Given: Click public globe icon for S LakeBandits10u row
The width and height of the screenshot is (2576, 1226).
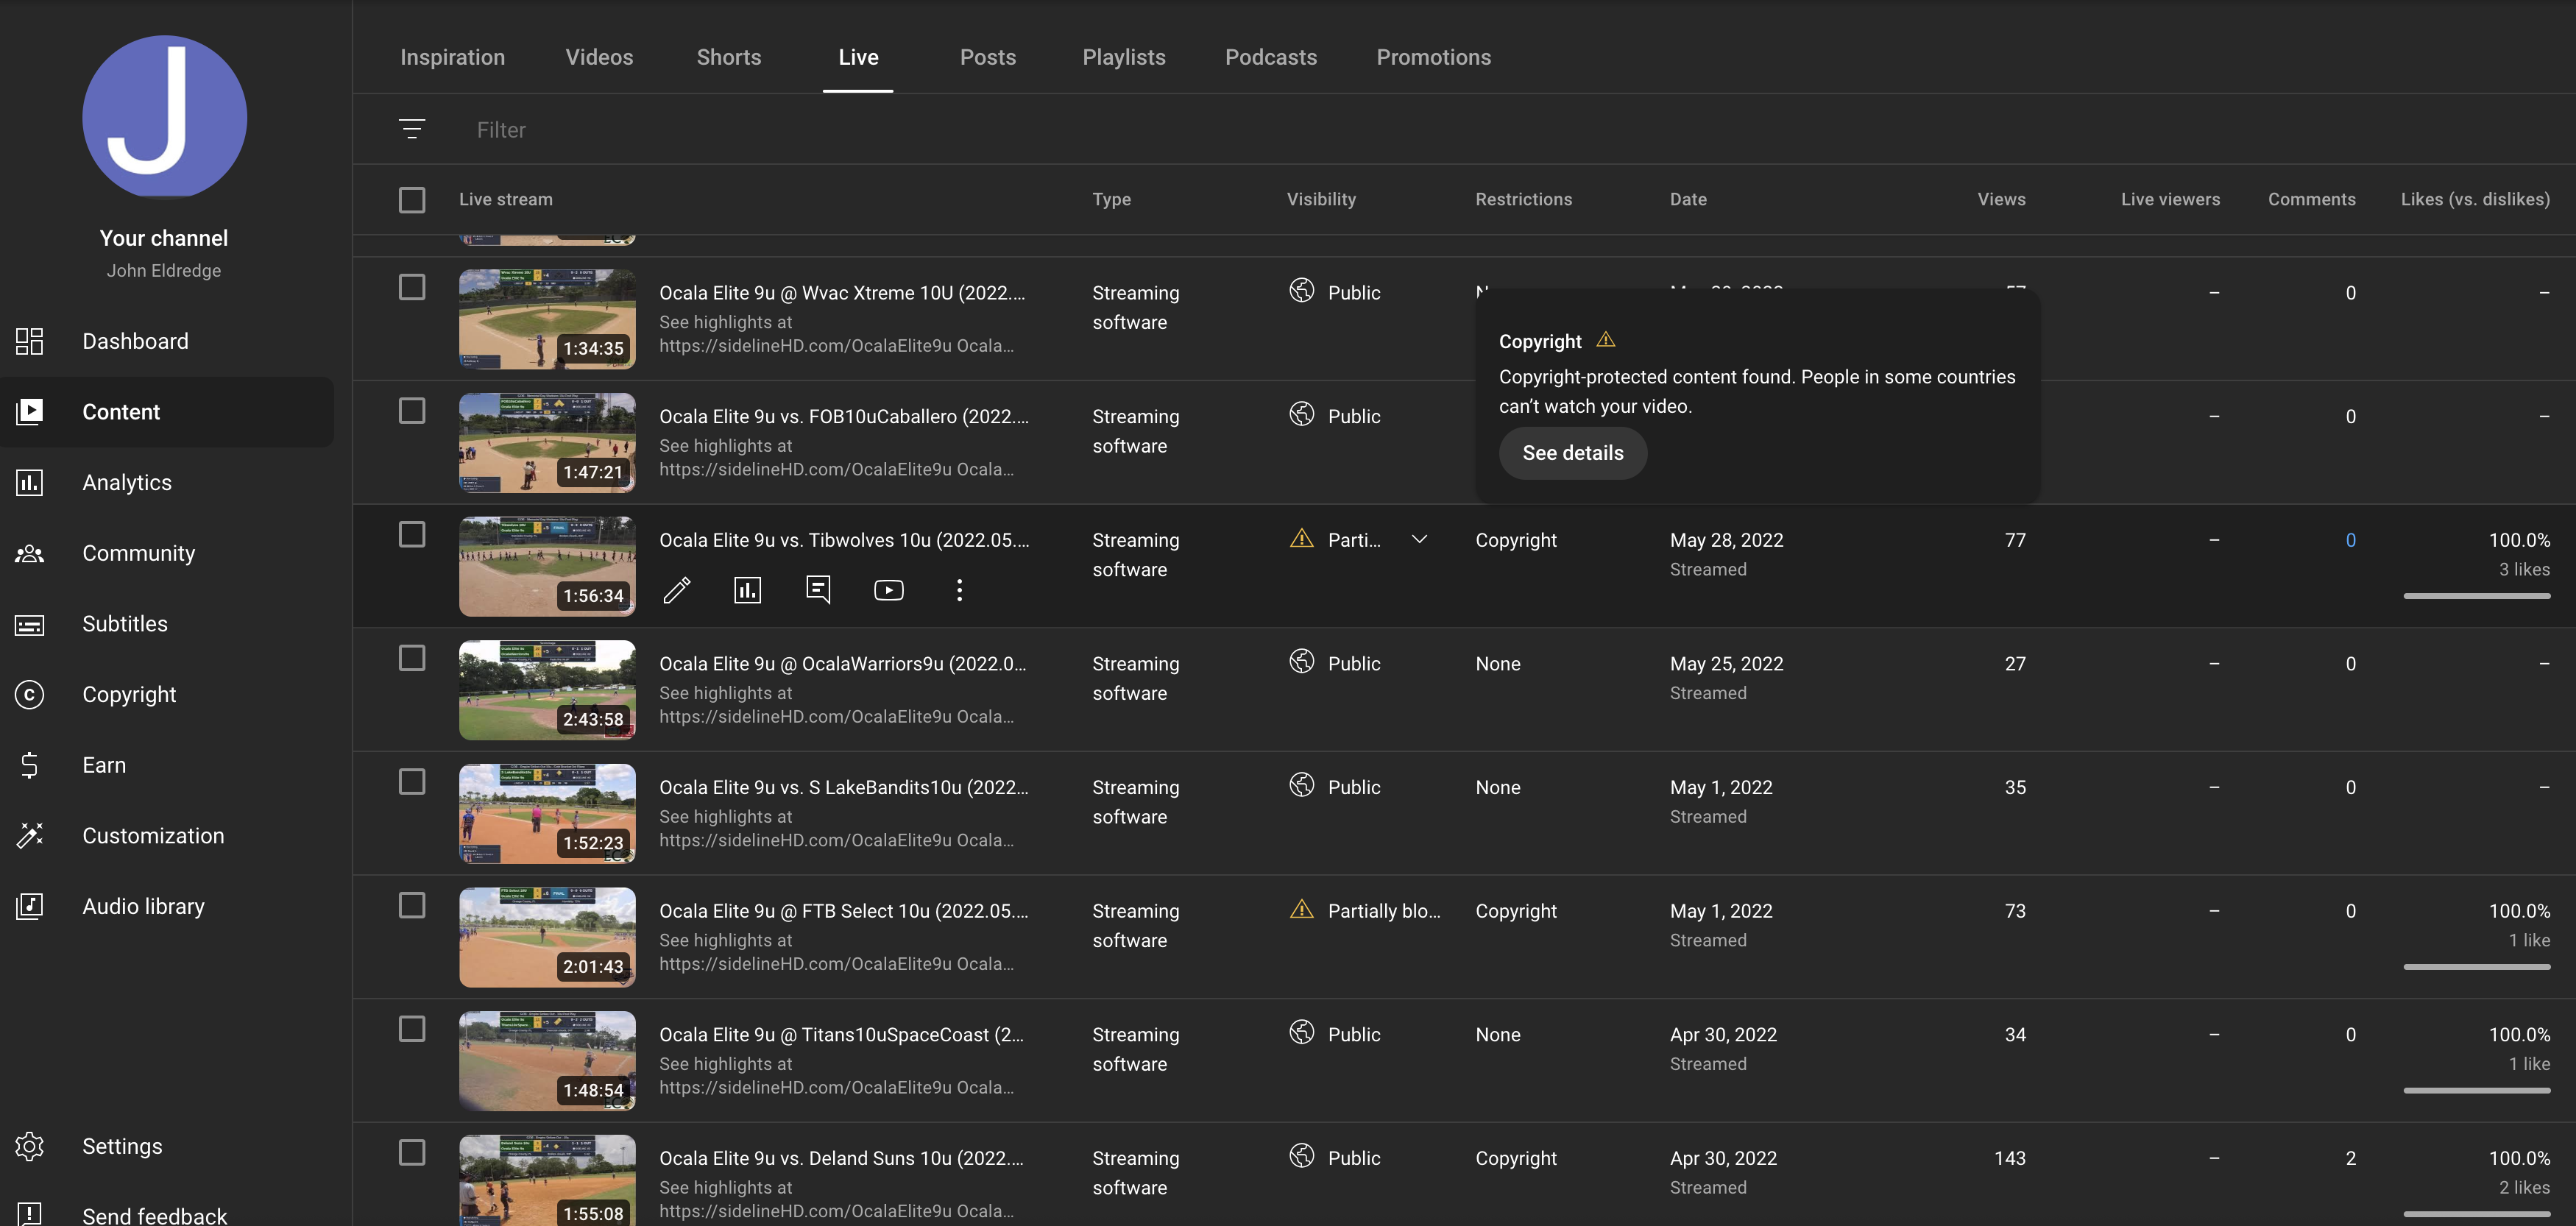Looking at the screenshot, I should [x=1302, y=786].
